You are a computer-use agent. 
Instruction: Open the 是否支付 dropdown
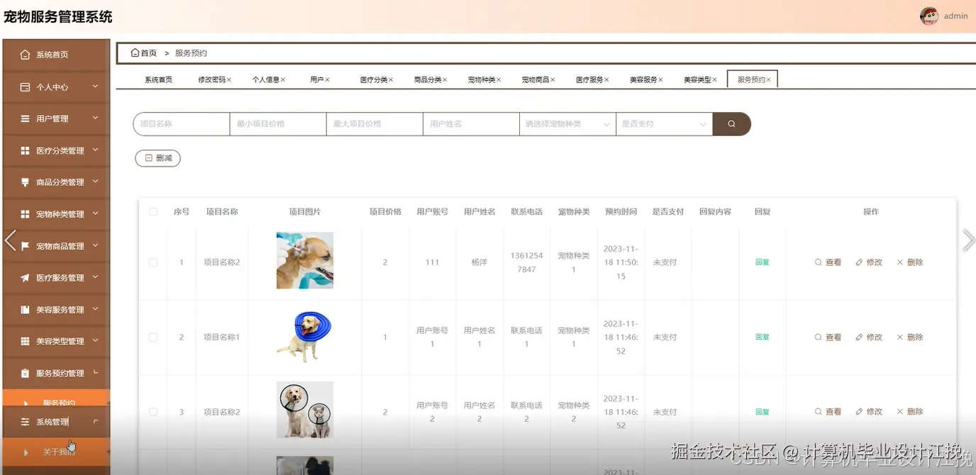click(x=664, y=124)
